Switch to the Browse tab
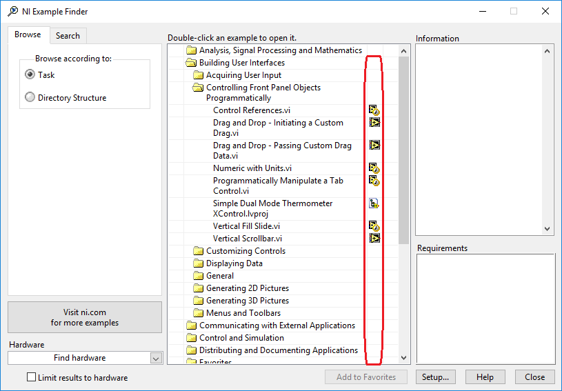 pos(28,34)
